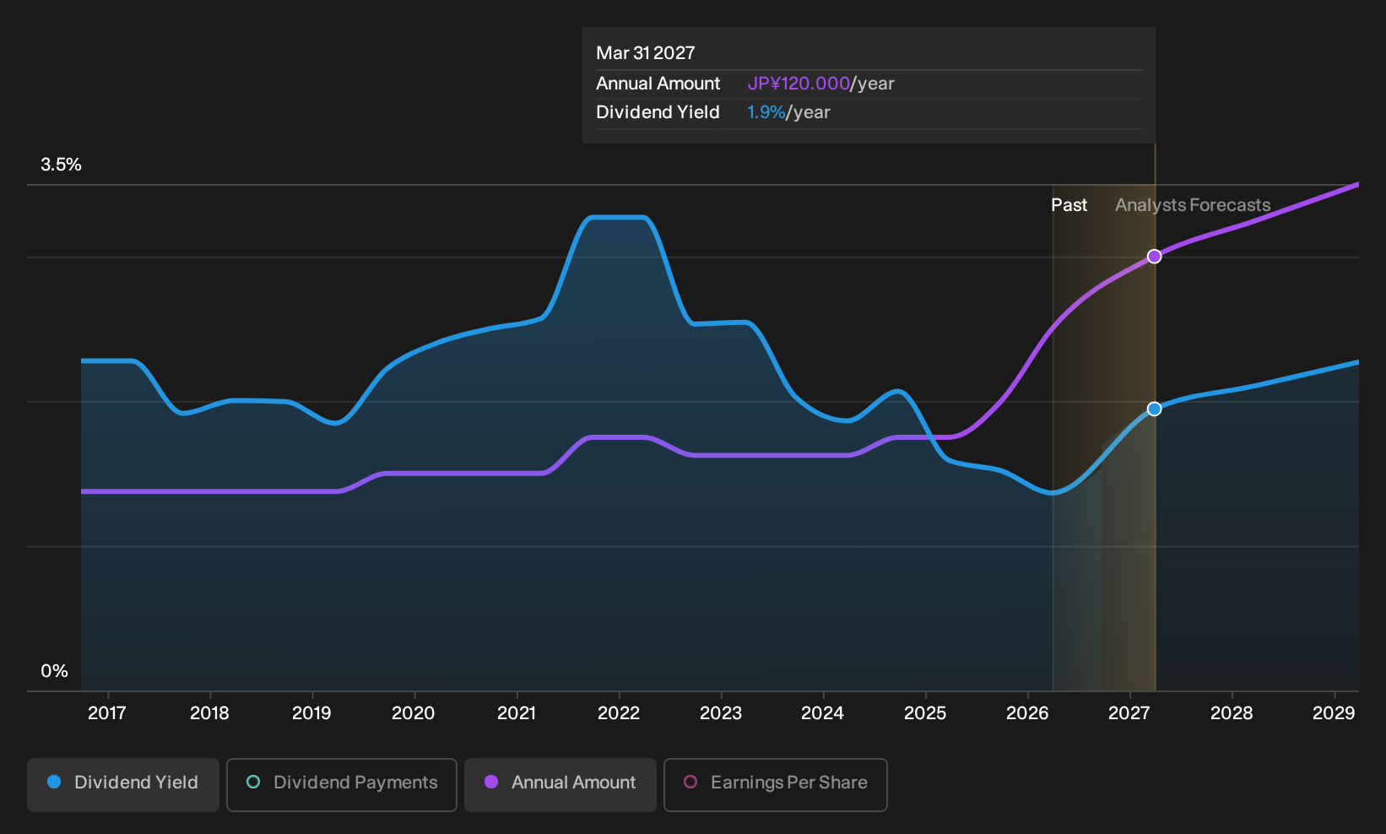Image resolution: width=1386 pixels, height=834 pixels.
Task: Click the 3.5% y-axis label
Action: click(61, 165)
